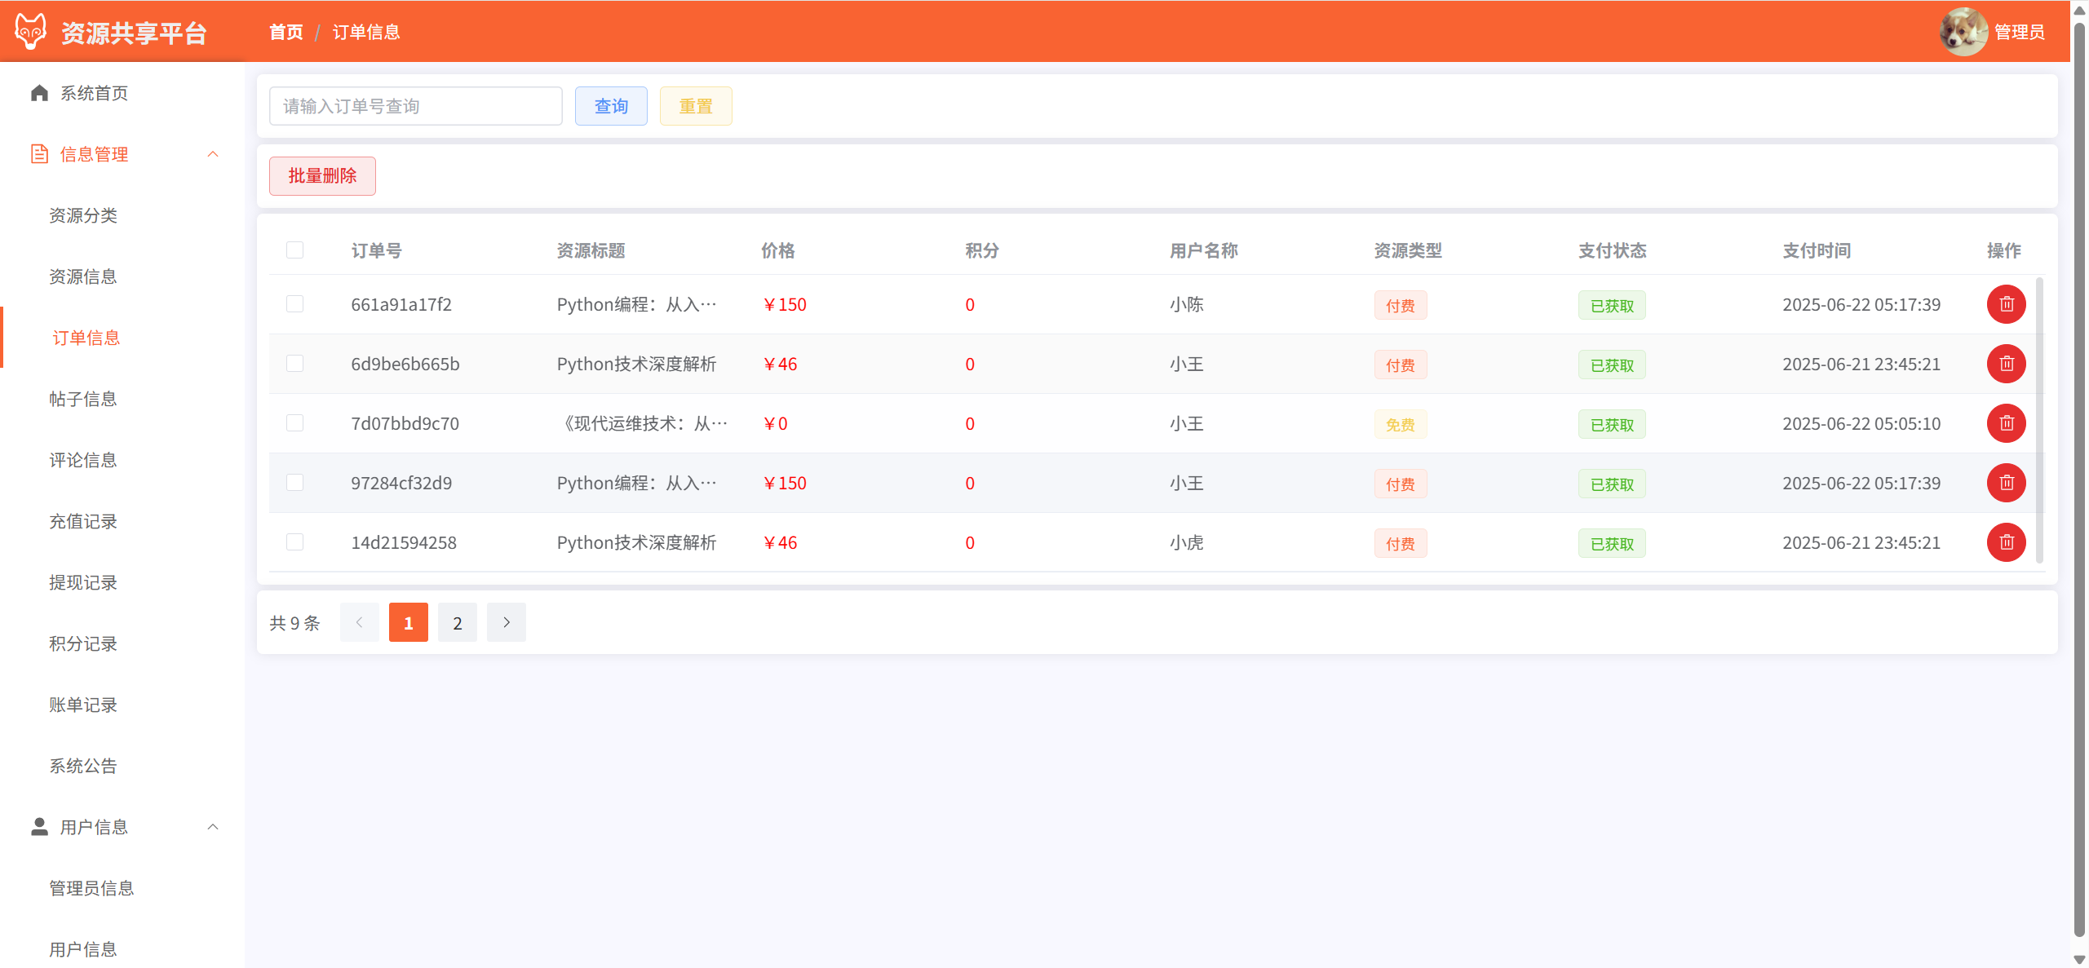The width and height of the screenshot is (2089, 968).
Task: Click the fox logo icon
Action: [x=31, y=31]
